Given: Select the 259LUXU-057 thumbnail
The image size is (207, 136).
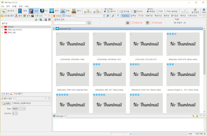Looking at the screenshot, I should tap(146, 44).
